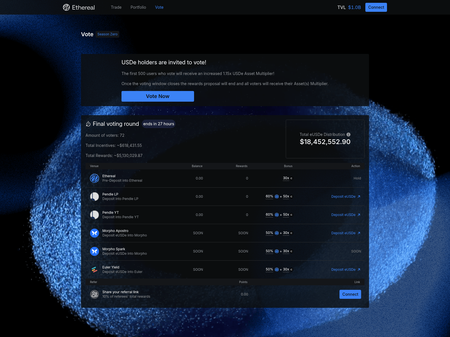Image resolution: width=450 pixels, height=337 pixels.
Task: Click Connect in the top right
Action: [x=376, y=7]
